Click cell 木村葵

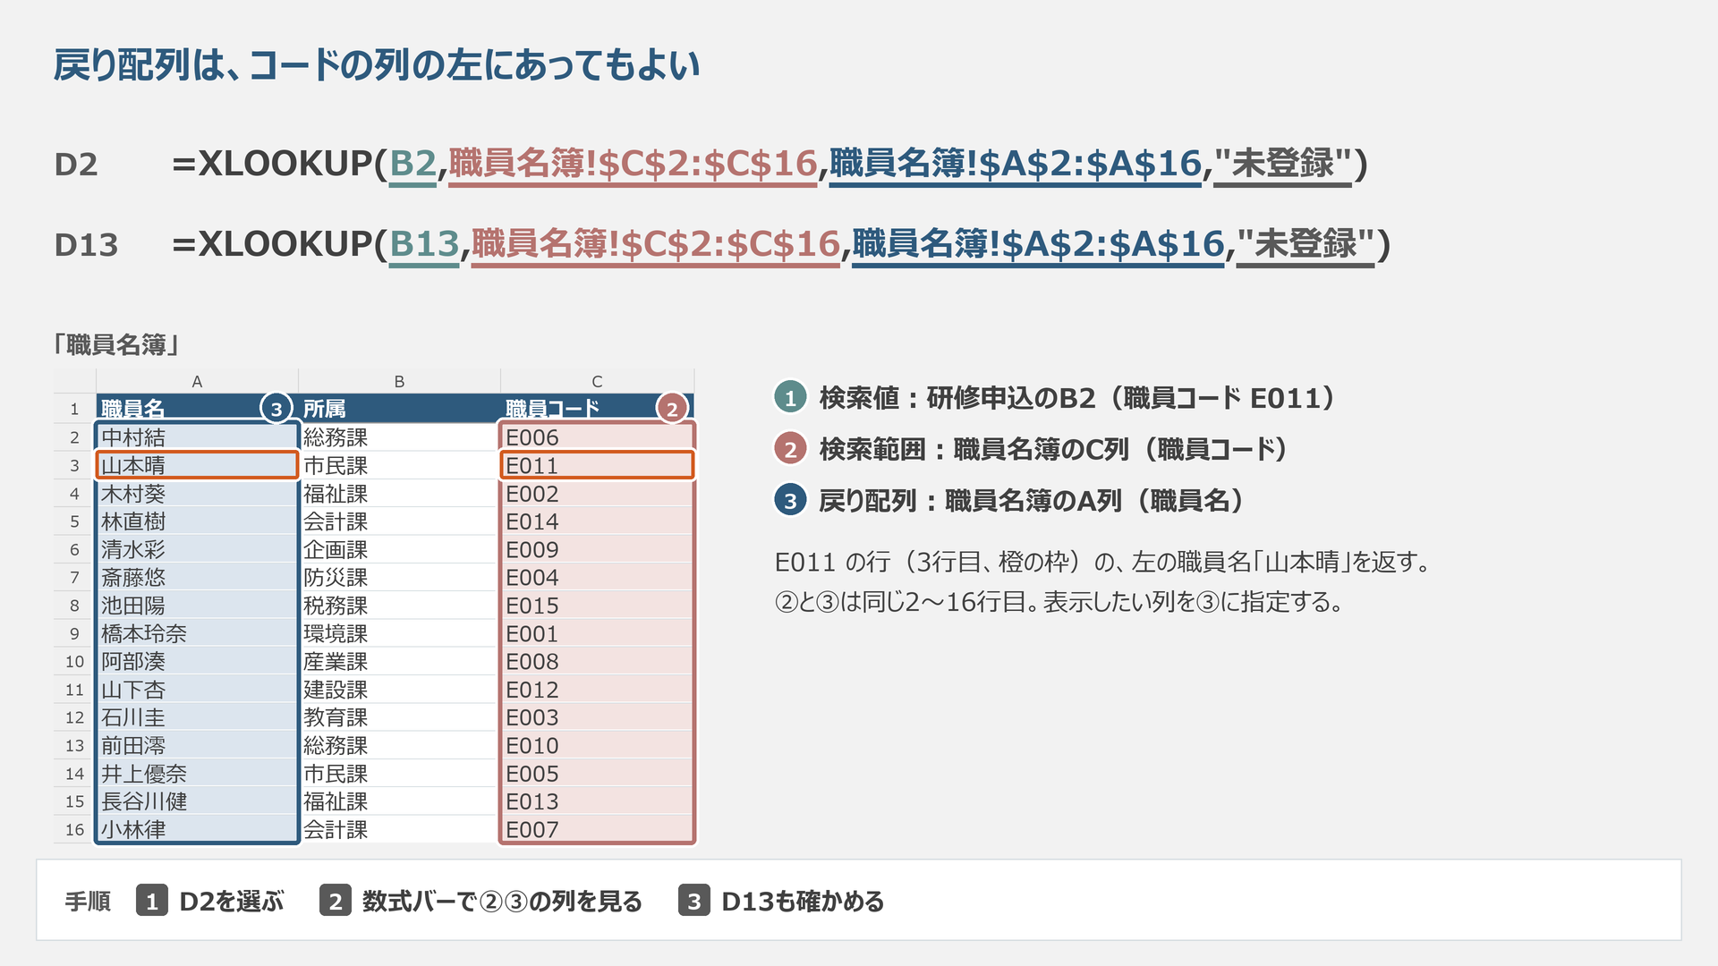pos(197,494)
